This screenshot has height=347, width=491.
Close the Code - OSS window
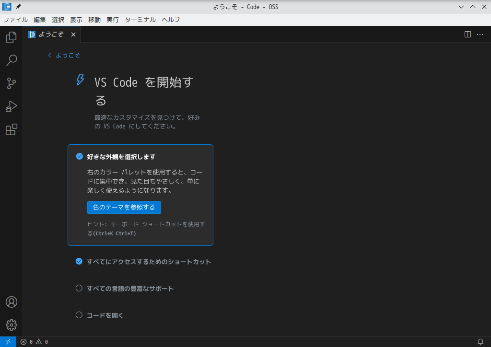pos(484,7)
